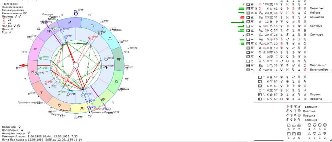Click the Туманность Андромеды label by the wheel

[31, 103]
